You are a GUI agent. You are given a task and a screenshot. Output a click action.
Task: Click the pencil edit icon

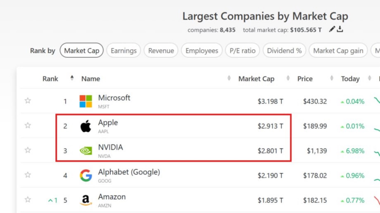[332, 29]
